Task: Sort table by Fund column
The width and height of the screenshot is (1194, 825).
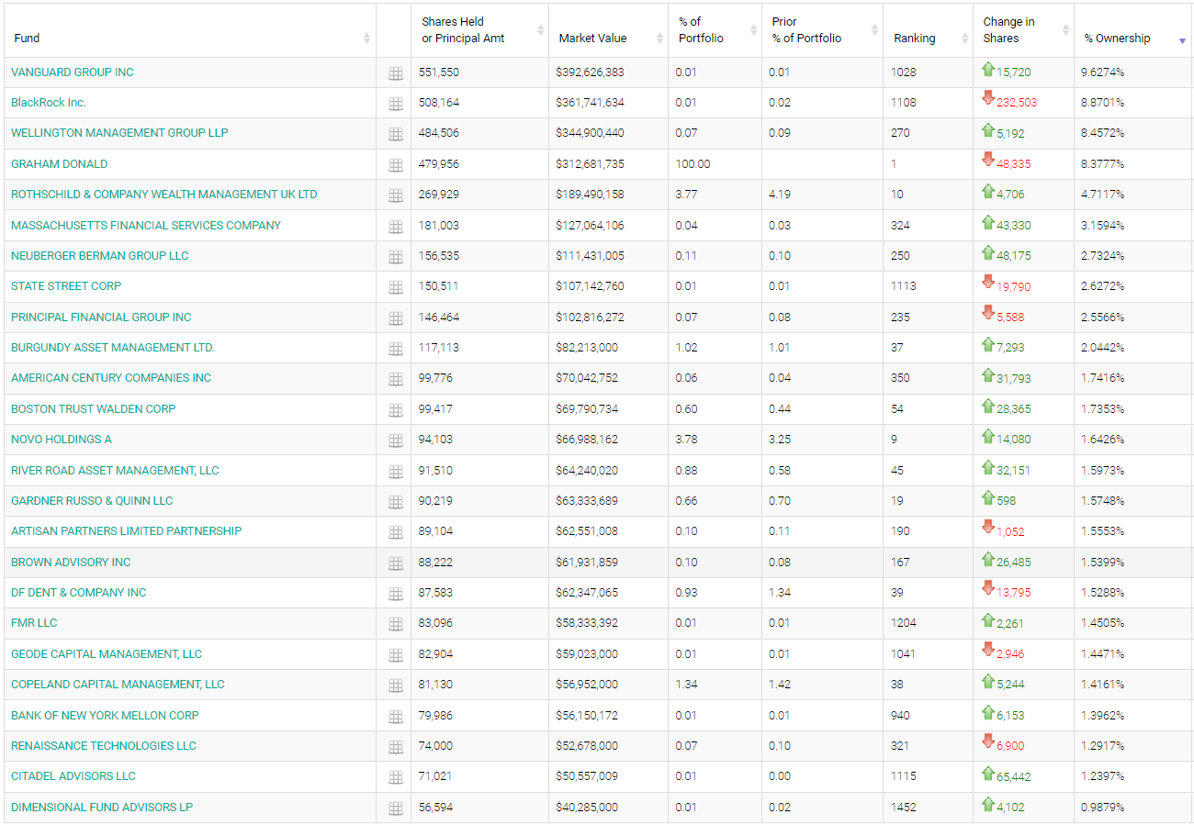Action: (190, 30)
